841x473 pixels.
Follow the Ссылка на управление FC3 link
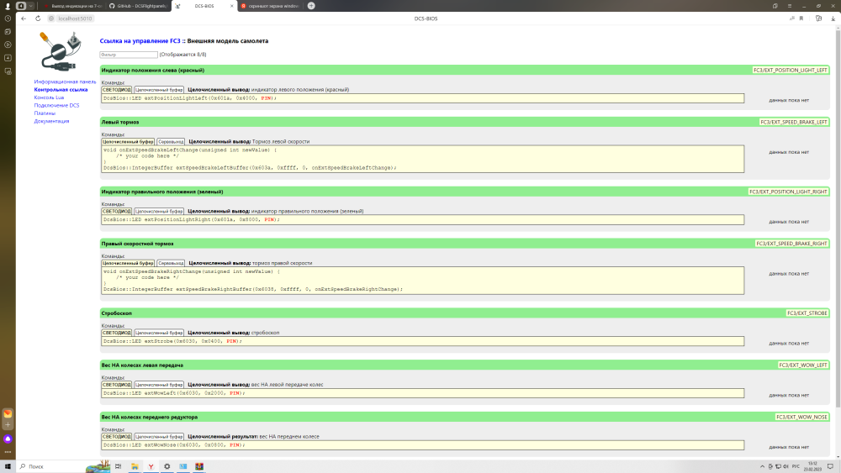pyautogui.click(x=140, y=40)
